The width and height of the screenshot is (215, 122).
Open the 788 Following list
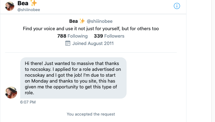click(x=72, y=36)
